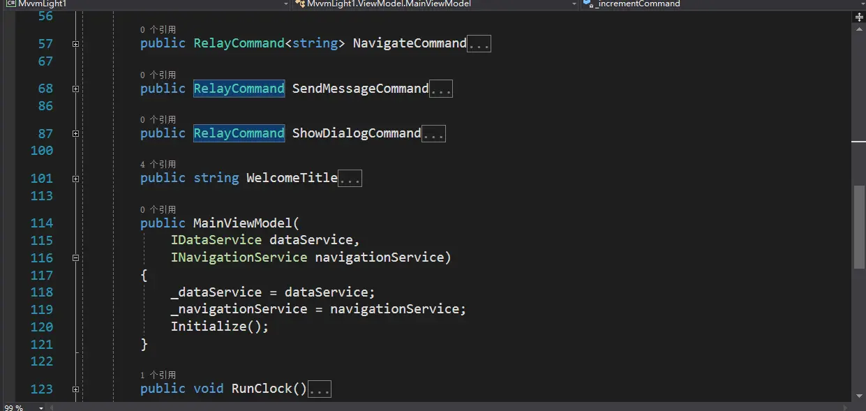866x411 pixels.
Task: Open the references link above MainViewModel constructor
Action: pyautogui.click(x=158, y=209)
